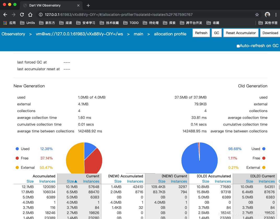Click the blue Used legend dot for New Generation
This screenshot has height=219, width=280.
17,149
